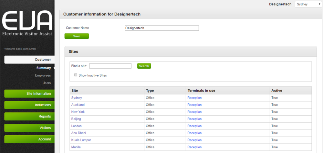Open the Site Information menu
323x153 pixels.
(x=29, y=94)
